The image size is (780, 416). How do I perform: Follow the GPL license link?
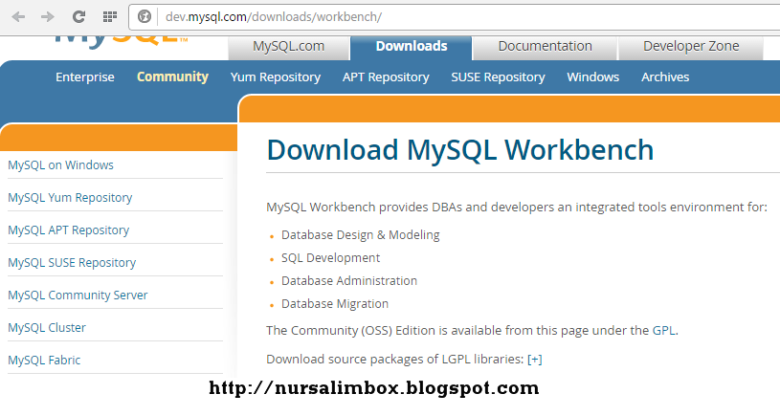663,331
